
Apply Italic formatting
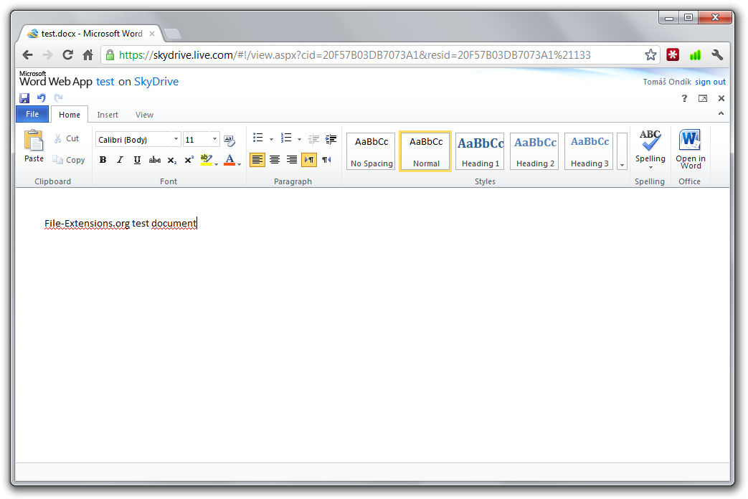click(120, 160)
